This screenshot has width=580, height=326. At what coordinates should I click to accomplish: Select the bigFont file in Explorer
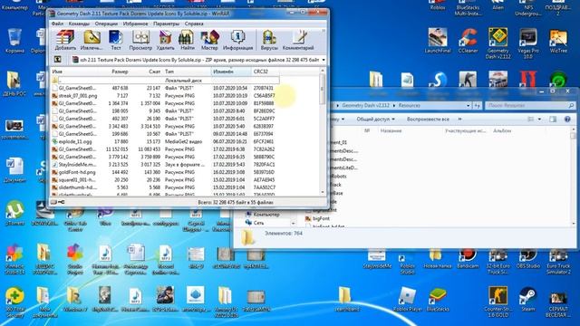point(321,218)
